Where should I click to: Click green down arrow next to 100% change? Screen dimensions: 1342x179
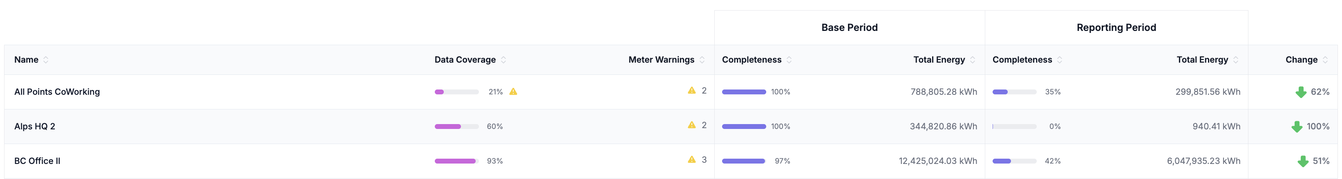pos(1297,127)
